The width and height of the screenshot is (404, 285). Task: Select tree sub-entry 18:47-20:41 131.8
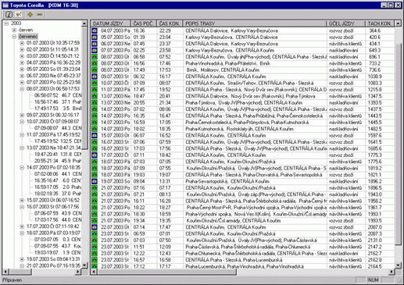click(x=58, y=155)
